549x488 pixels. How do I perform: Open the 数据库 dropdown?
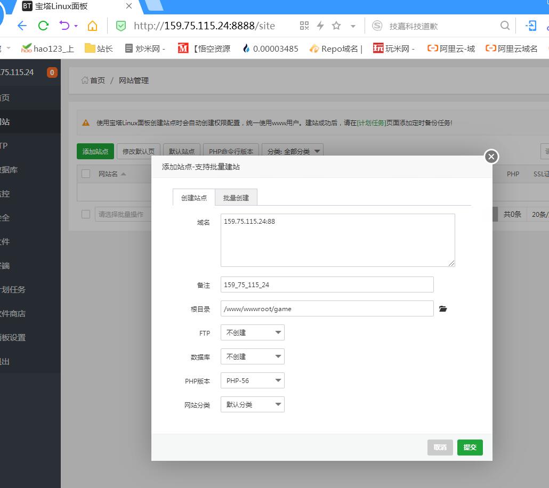pyautogui.click(x=253, y=356)
